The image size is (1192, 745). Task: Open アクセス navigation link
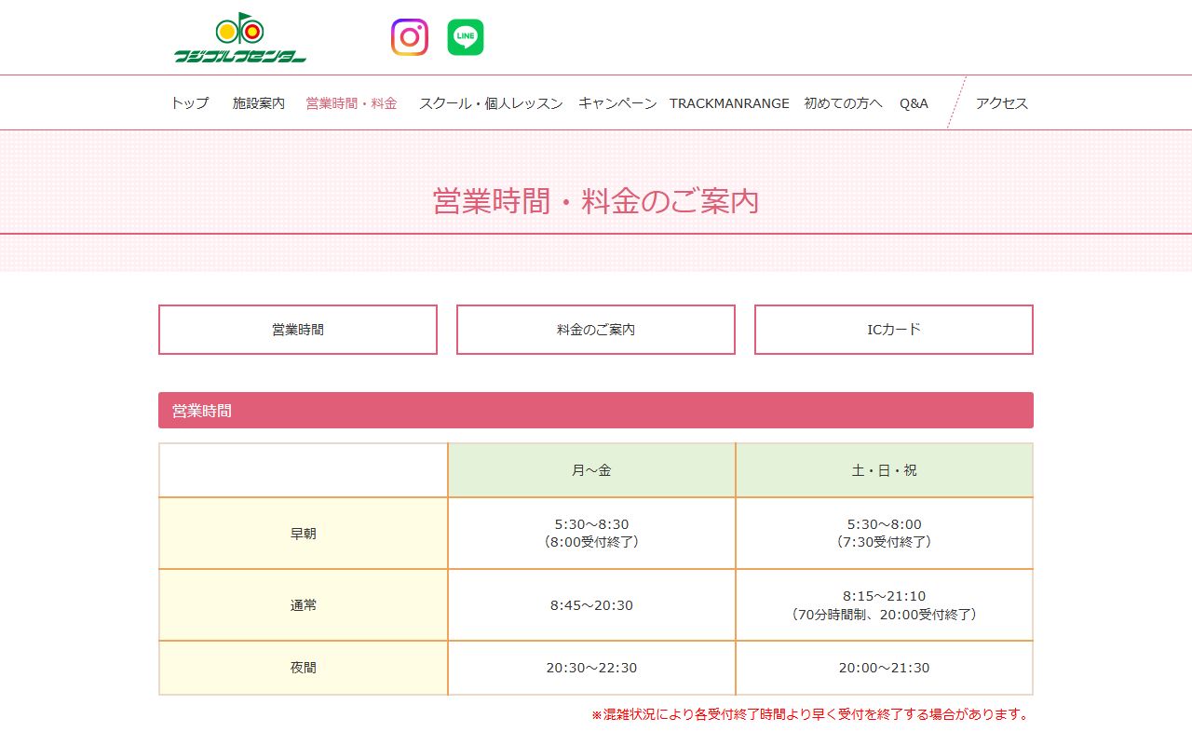pyautogui.click(x=1002, y=103)
